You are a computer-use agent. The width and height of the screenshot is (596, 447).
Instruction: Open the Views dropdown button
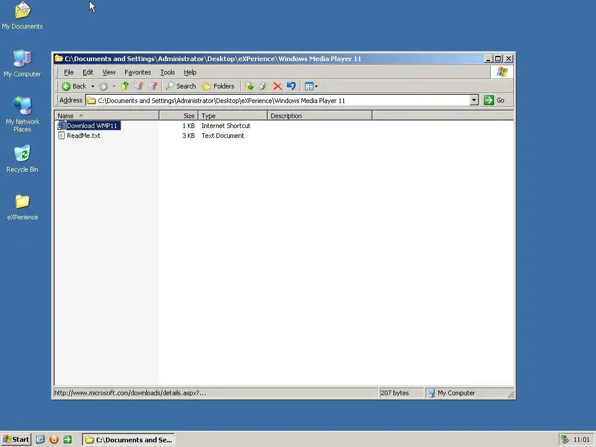click(311, 86)
